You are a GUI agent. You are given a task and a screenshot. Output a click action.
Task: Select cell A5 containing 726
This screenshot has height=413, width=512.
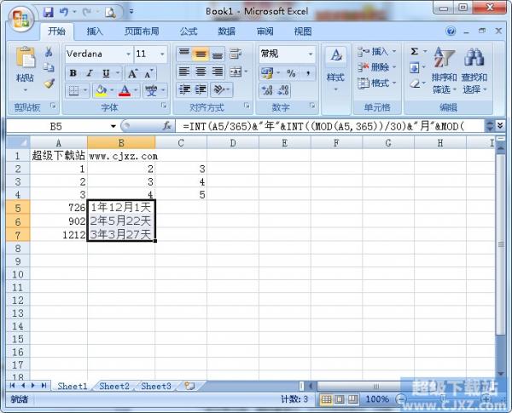tap(58, 207)
